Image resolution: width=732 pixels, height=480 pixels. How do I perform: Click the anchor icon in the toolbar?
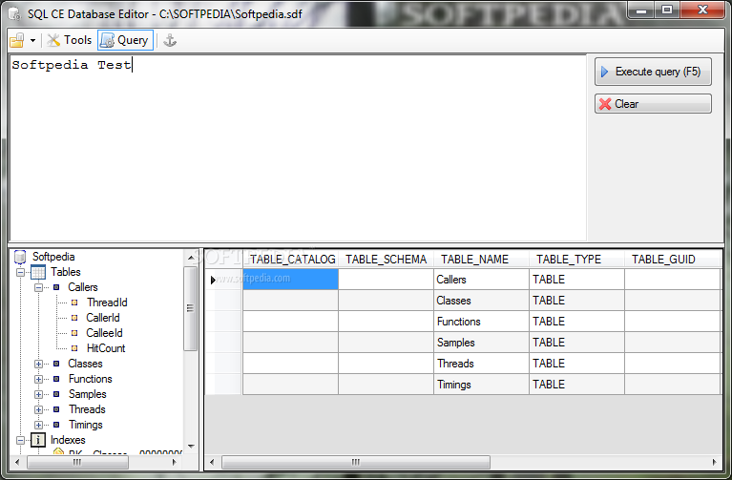pos(170,40)
